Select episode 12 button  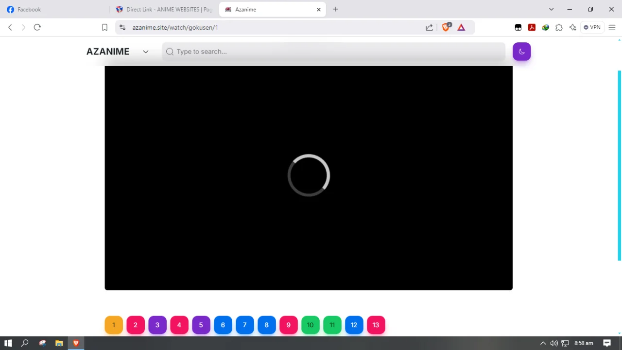pyautogui.click(x=354, y=325)
